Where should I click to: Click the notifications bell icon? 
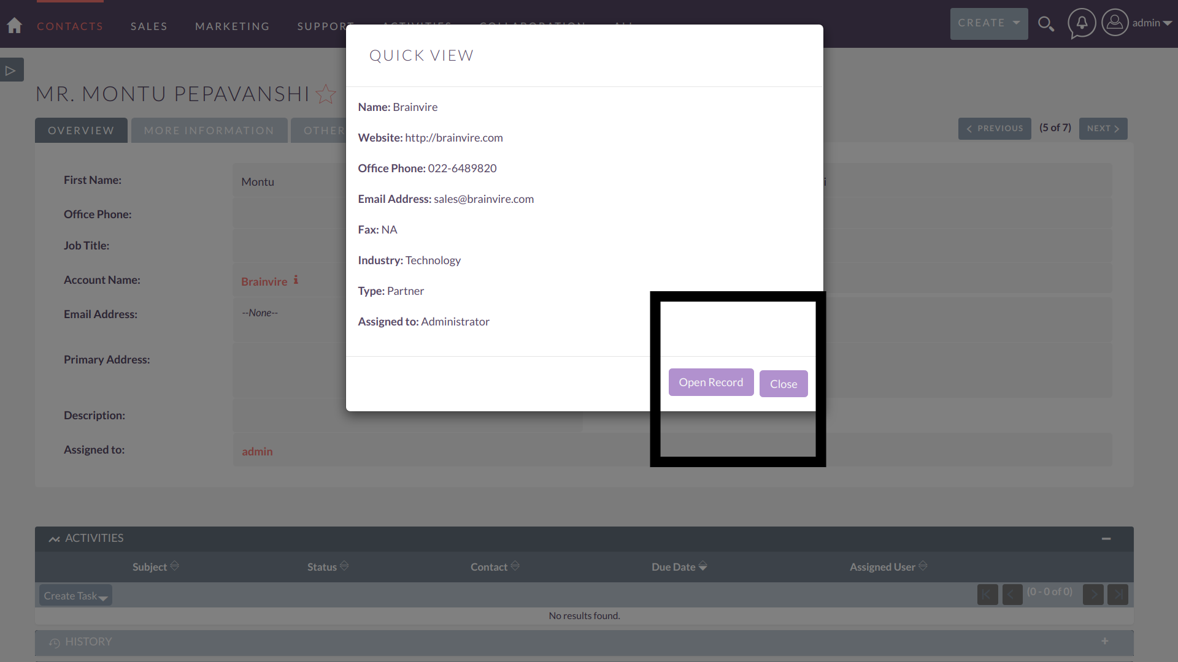pos(1081,23)
